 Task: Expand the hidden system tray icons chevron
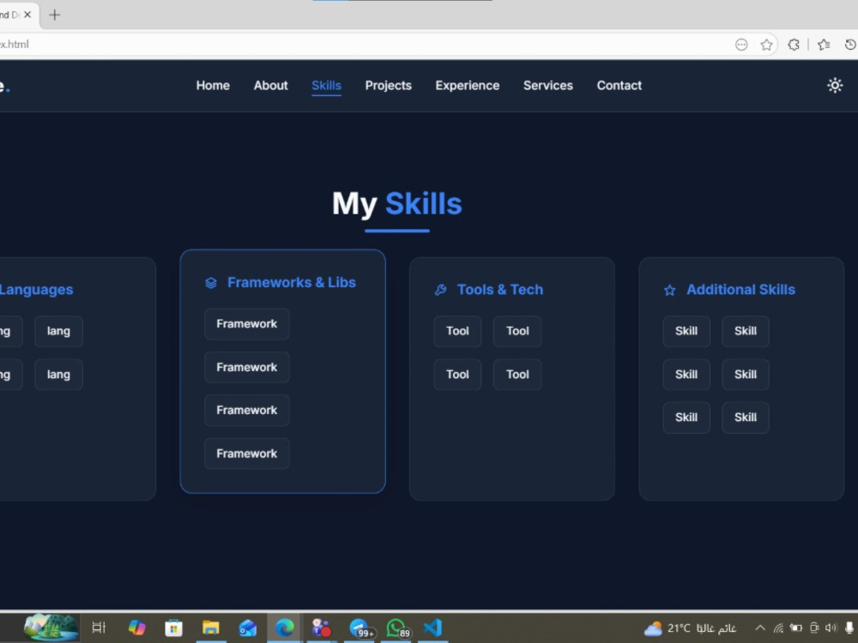point(760,628)
